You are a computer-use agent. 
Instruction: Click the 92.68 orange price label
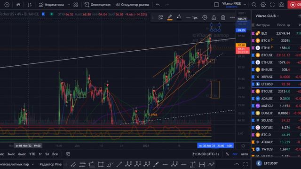click(241, 45)
